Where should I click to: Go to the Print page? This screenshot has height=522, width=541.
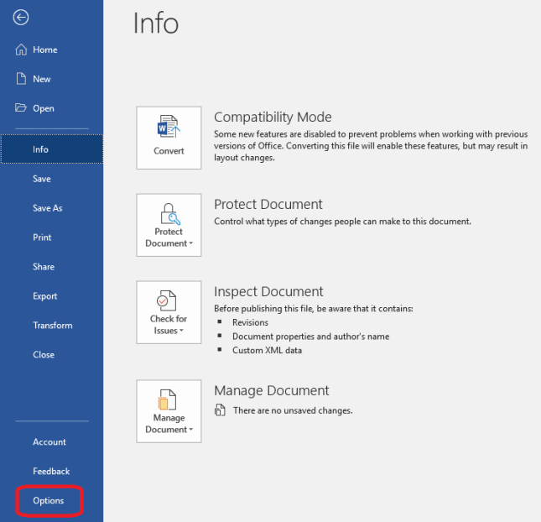42,238
